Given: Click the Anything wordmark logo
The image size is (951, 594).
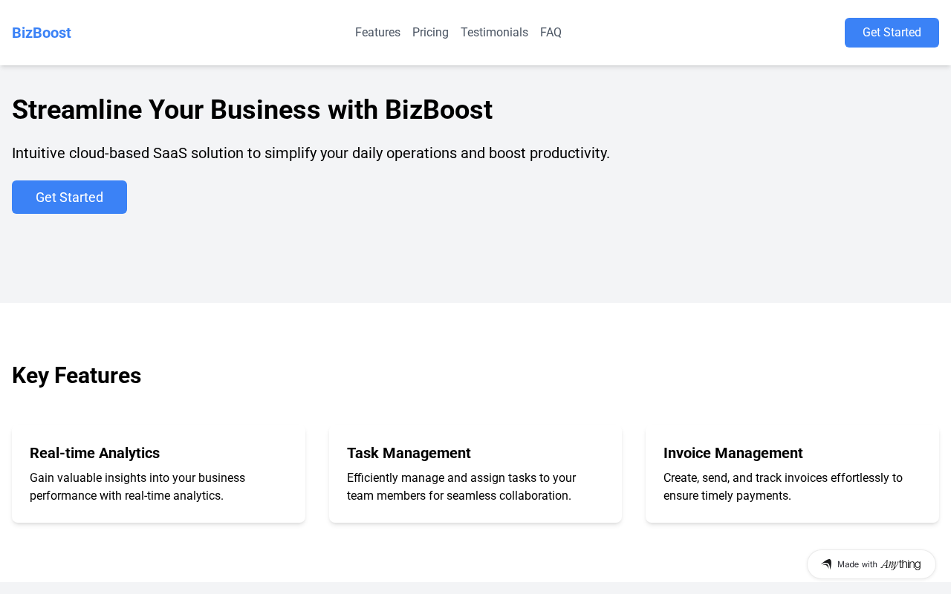Looking at the screenshot, I should (x=900, y=564).
